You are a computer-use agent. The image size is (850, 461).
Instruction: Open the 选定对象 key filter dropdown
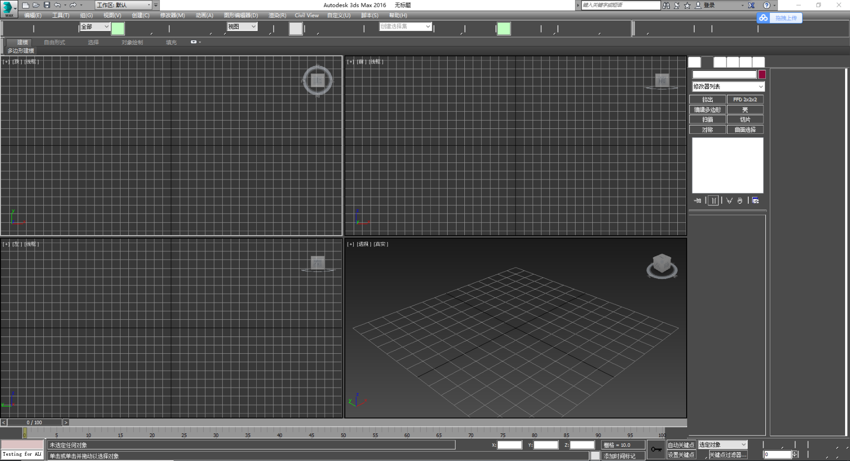723,445
